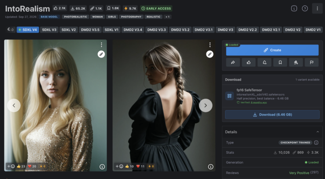This screenshot has height=179, width=325.
Task: Open three-dot menu on blonde woman image
Action: [102, 45]
